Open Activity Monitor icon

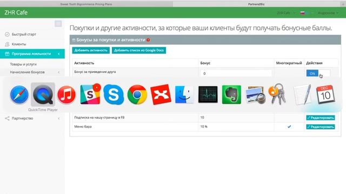pos(208,95)
